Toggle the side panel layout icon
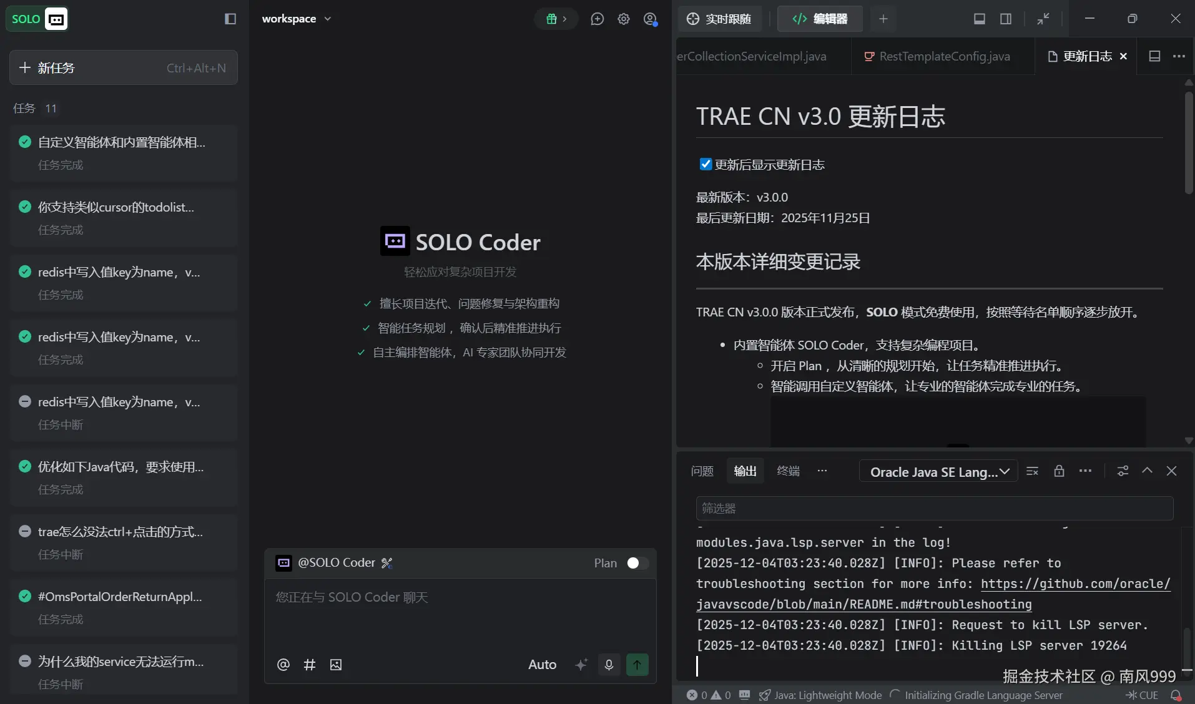This screenshot has height=704, width=1195. (x=1006, y=19)
